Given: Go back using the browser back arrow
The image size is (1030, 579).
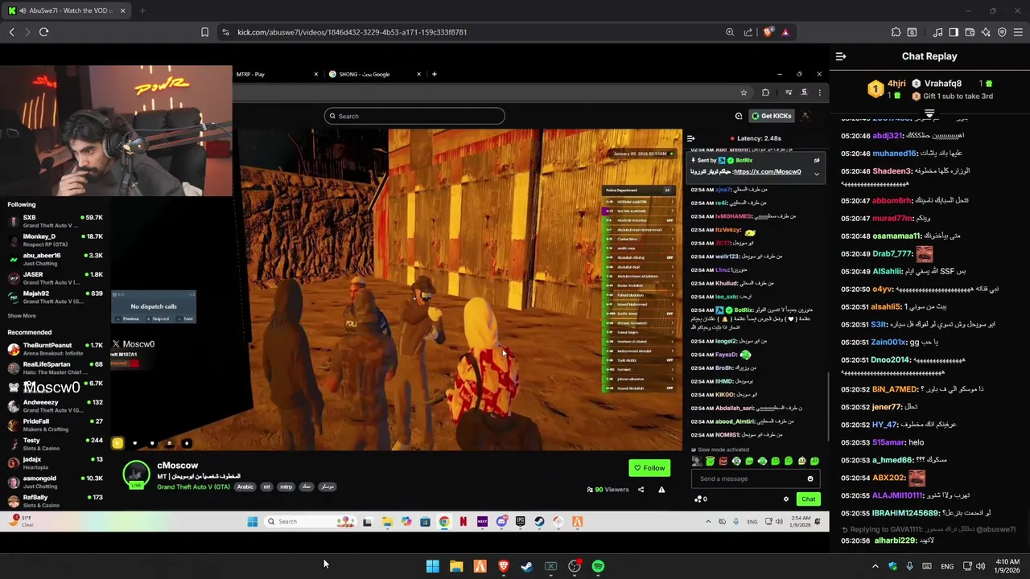Looking at the screenshot, I should 11,32.
